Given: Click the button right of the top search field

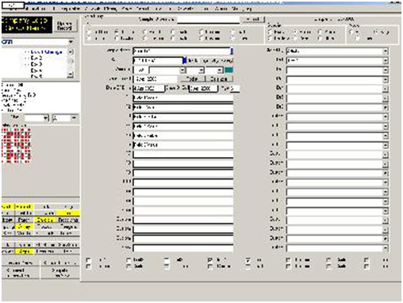Looking at the screenshot, I should tap(252, 19).
